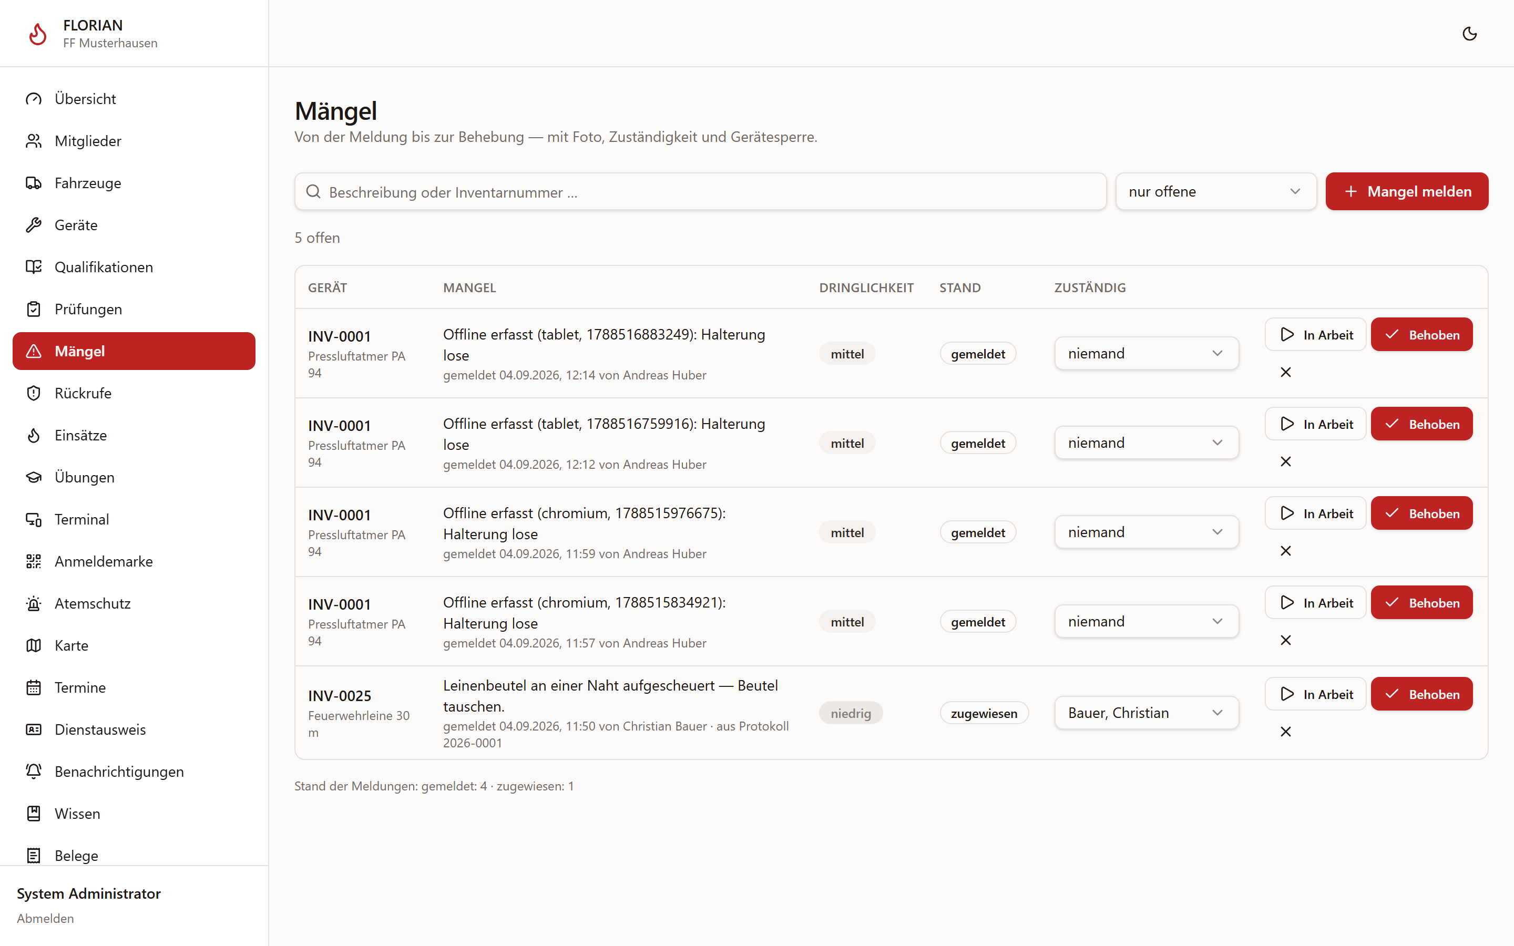Mark the INV-0025 defect as Behoben
The width and height of the screenshot is (1514, 946).
(x=1421, y=694)
